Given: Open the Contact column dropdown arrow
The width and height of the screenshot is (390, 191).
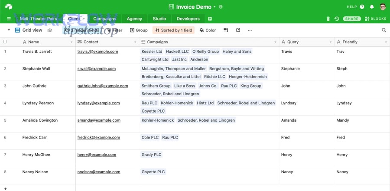Looking at the screenshot, I should [x=135, y=42].
